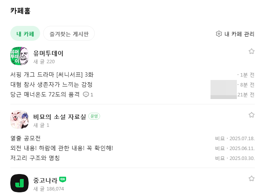Click the 비묘의 소설 자료실 cafe icon
The image size is (264, 195).
point(19,120)
